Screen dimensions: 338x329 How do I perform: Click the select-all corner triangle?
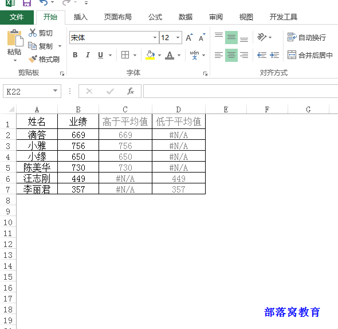click(11, 109)
